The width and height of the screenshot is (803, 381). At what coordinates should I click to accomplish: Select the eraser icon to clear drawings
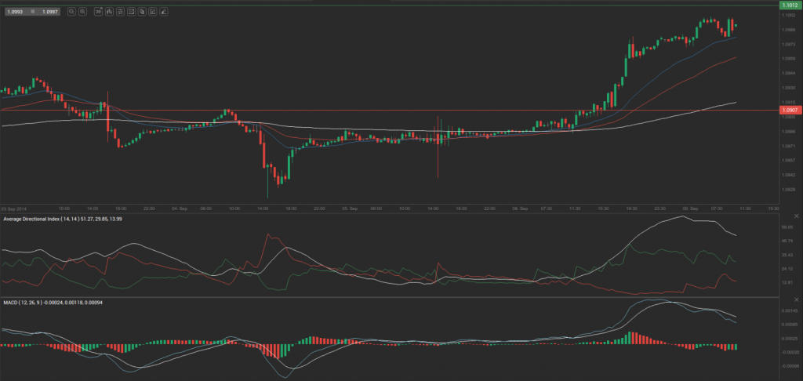164,11
